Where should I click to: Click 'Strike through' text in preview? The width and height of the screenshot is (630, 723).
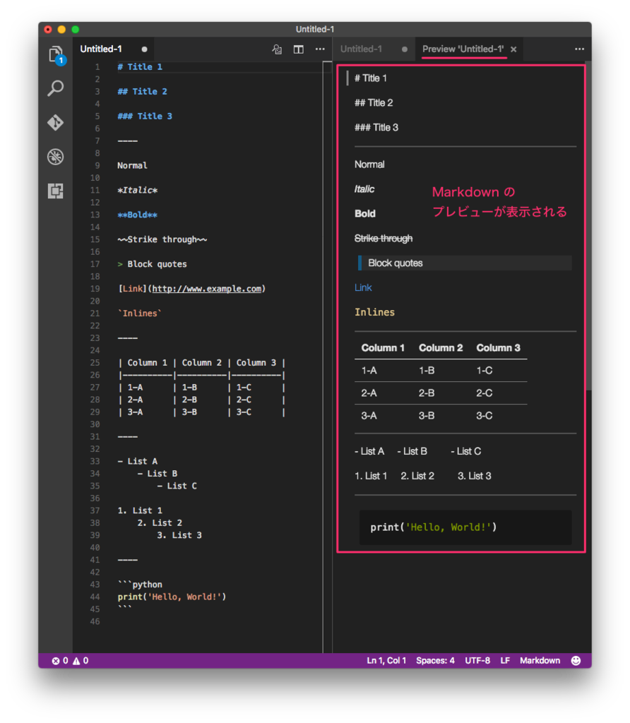pyautogui.click(x=384, y=239)
